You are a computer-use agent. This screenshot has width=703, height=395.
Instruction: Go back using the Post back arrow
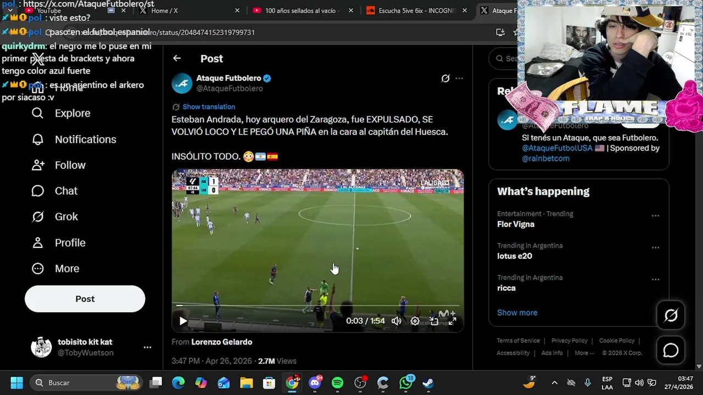pyautogui.click(x=177, y=58)
